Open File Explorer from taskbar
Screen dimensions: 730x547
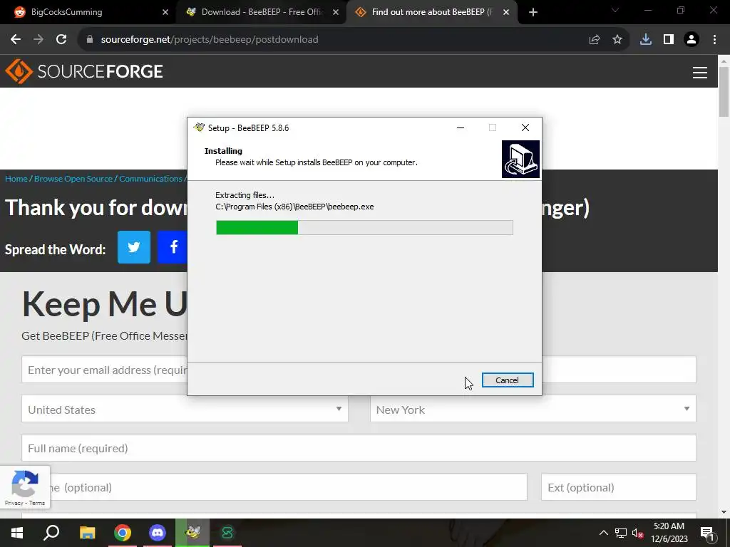click(x=87, y=533)
